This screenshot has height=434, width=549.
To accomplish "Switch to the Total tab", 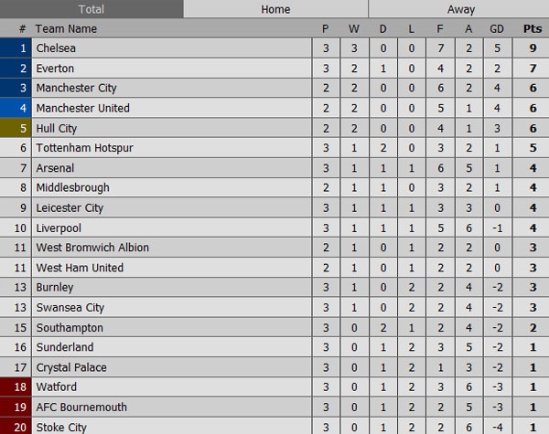I will pos(91,9).
